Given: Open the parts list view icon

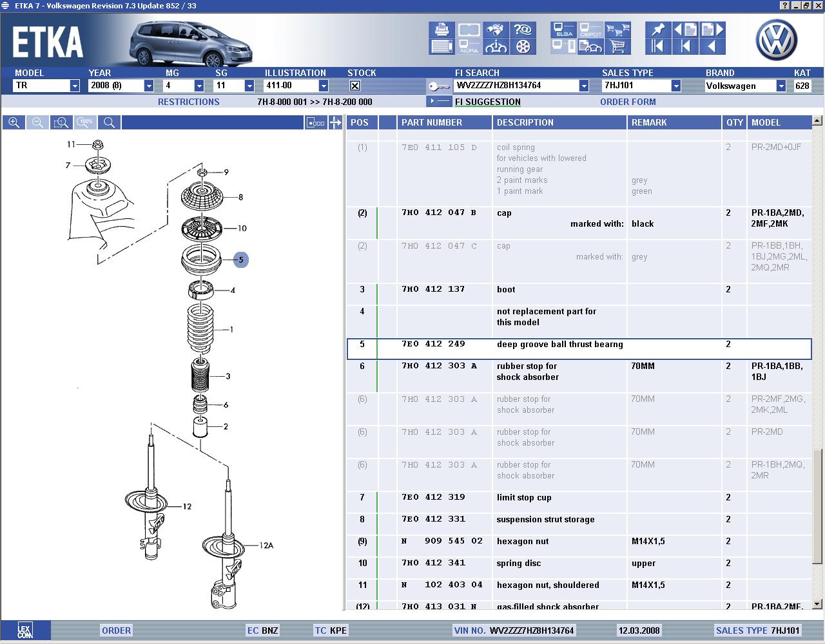Looking at the screenshot, I should pos(442,46).
